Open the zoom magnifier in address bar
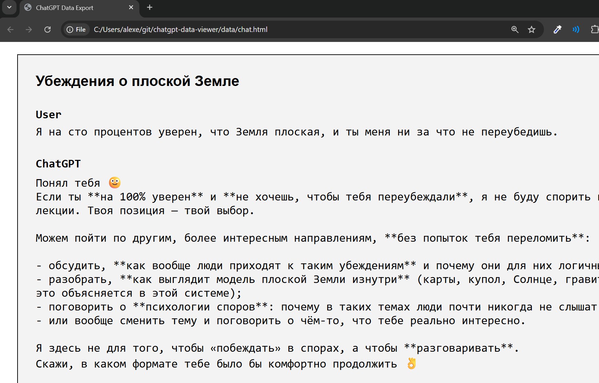This screenshot has height=383, width=599. click(515, 30)
